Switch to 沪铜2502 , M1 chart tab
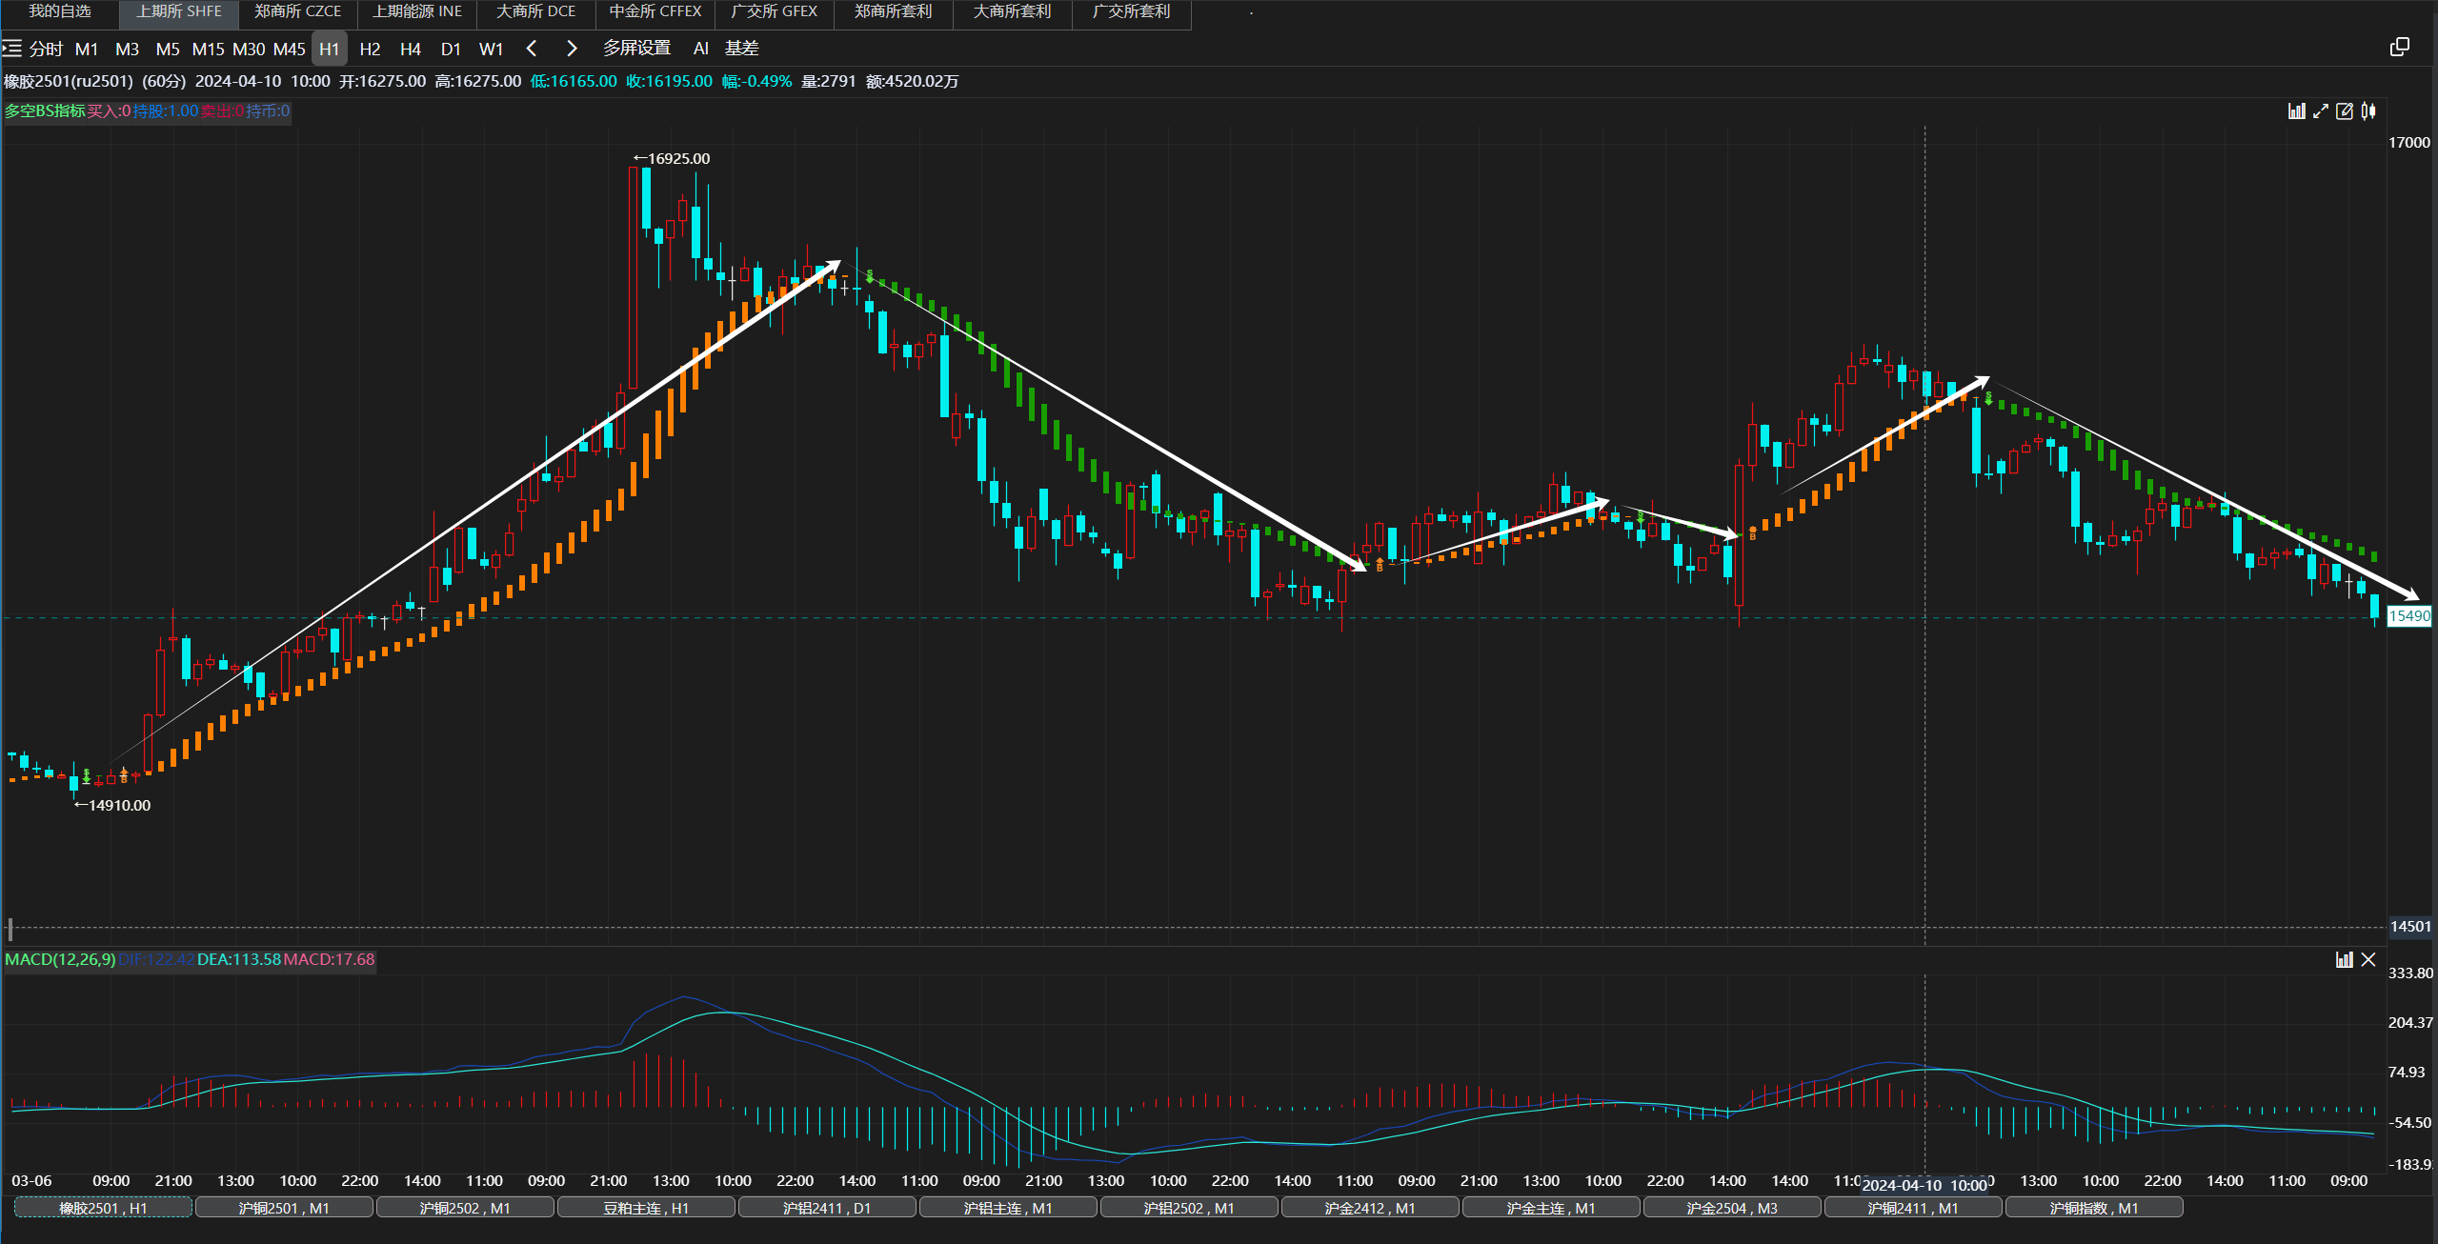2438x1244 pixels. [465, 1208]
